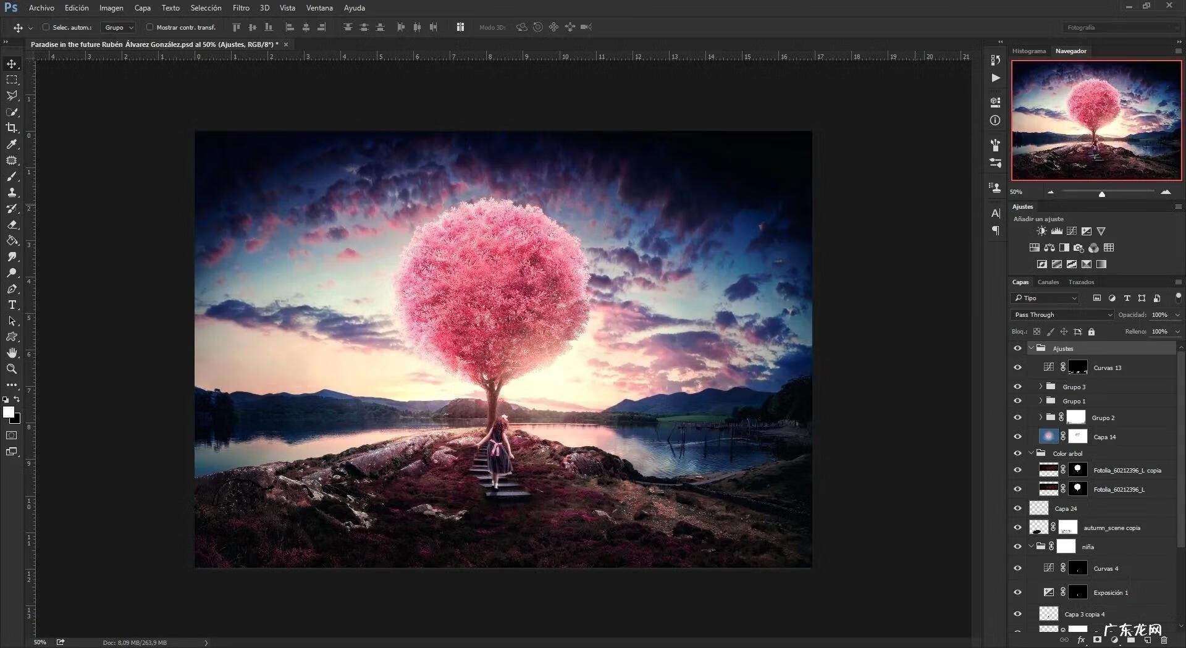Image resolution: width=1186 pixels, height=648 pixels.
Task: Activate the Zoom tool in toolbar
Action: click(12, 369)
